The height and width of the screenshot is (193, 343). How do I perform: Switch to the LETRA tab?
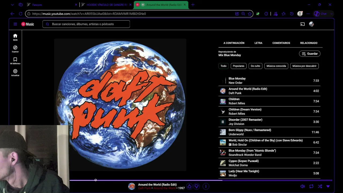[x=258, y=43]
